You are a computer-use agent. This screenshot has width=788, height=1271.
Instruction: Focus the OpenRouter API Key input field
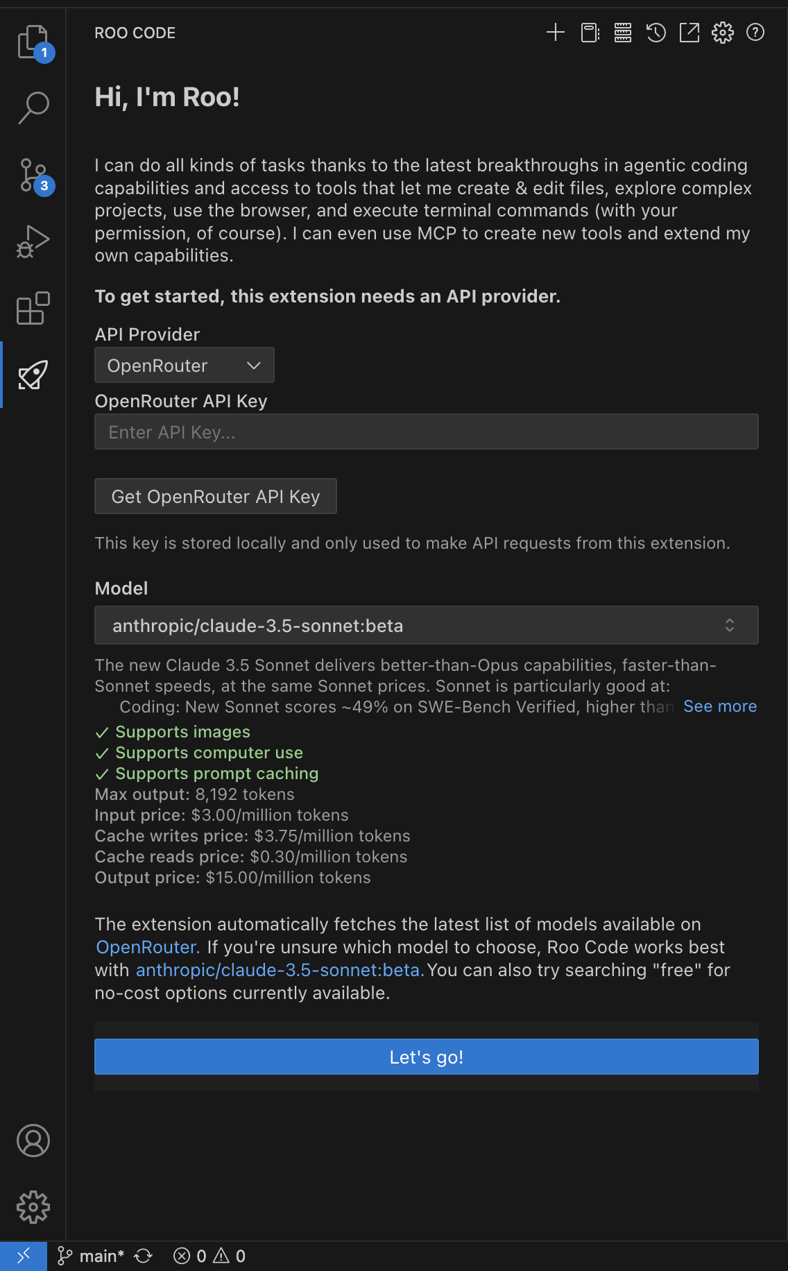tap(426, 432)
